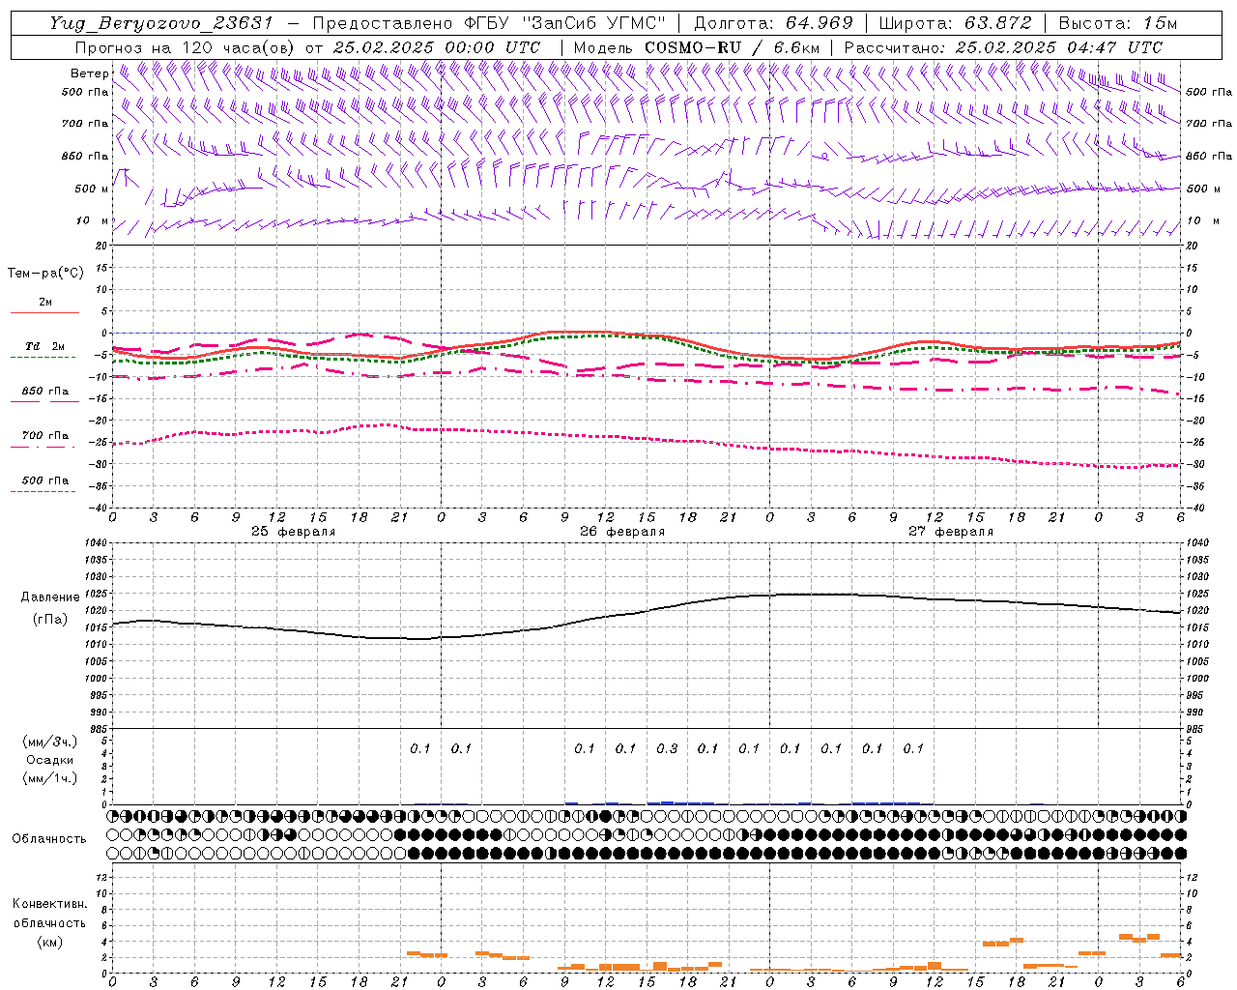Click the Высота: 15м field

pos(1118,23)
